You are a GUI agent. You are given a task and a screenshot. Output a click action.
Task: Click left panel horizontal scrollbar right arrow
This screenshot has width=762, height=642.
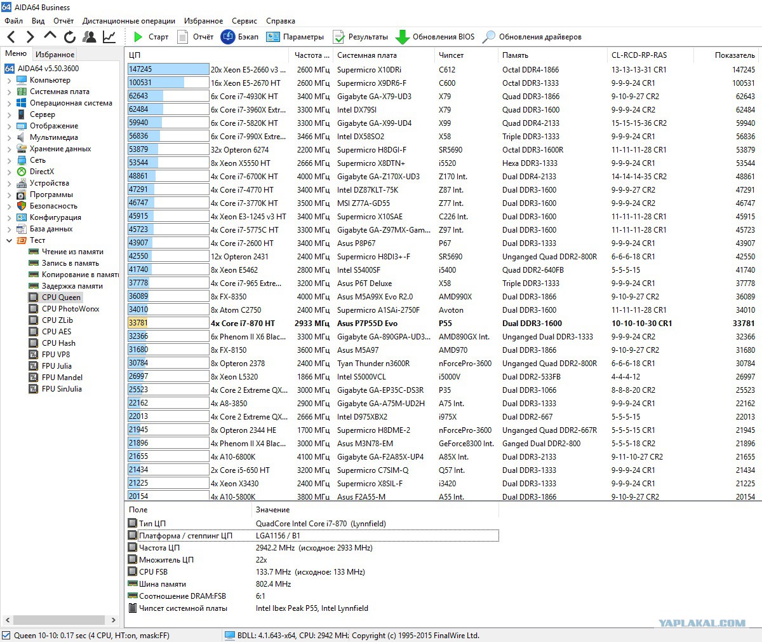(x=114, y=620)
